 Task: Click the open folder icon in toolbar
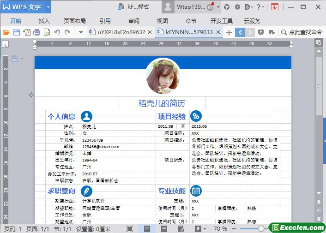coord(6,32)
